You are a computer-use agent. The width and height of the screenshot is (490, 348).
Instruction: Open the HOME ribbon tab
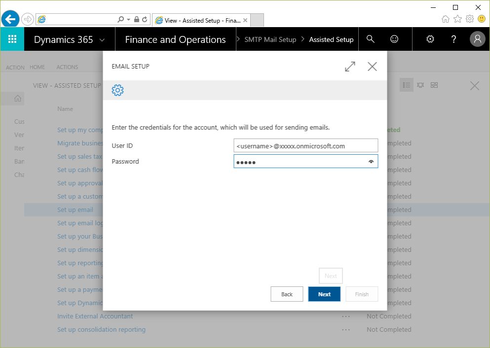(x=37, y=67)
